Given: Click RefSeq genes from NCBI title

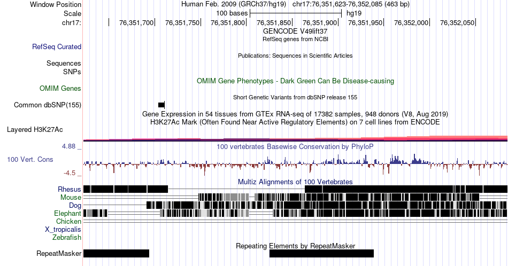Looking at the screenshot, I should pyautogui.click(x=295, y=39).
